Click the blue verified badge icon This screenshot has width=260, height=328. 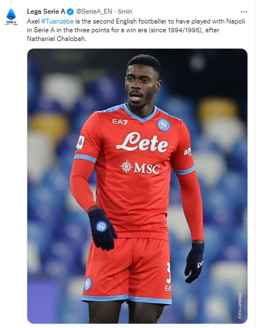coord(70,11)
